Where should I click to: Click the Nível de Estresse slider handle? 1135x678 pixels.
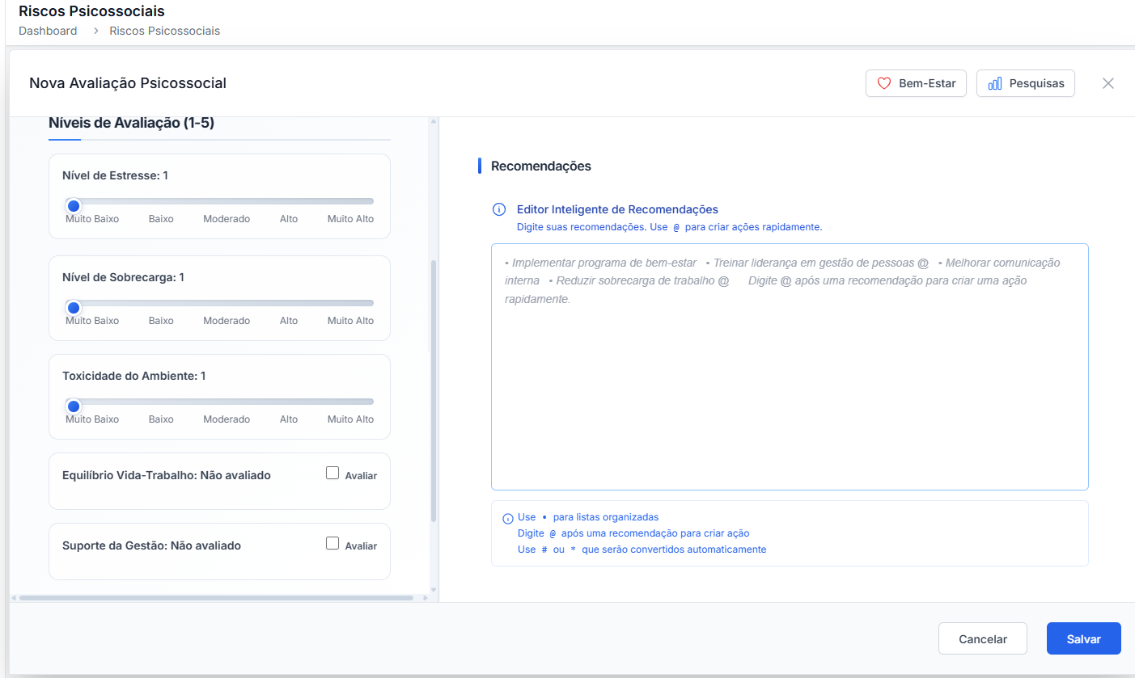tap(74, 205)
